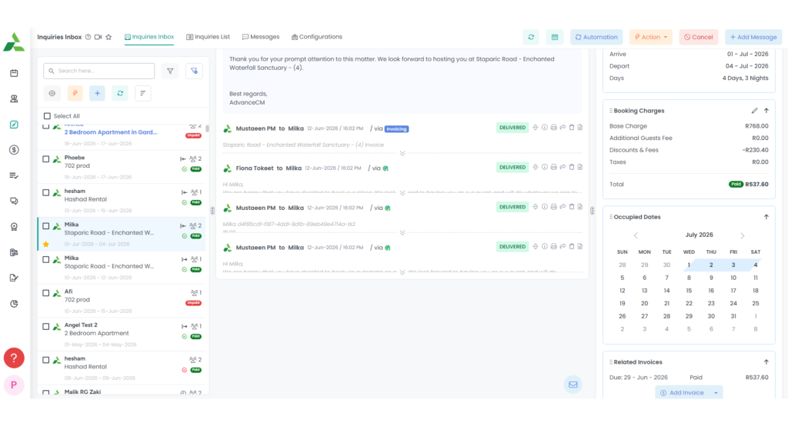Tick the checkbox for Angel Test 2
The image size is (788, 443).
click(45, 327)
